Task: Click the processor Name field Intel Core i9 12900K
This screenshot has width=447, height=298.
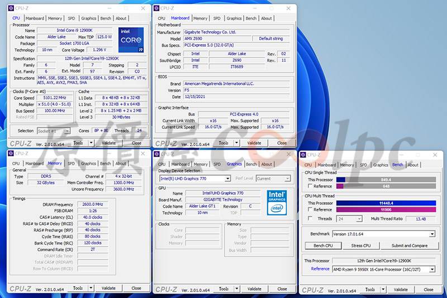Action: tap(74, 30)
